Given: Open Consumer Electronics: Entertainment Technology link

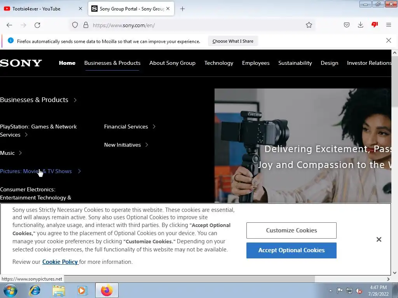Looking at the screenshot, I should coord(35,194).
